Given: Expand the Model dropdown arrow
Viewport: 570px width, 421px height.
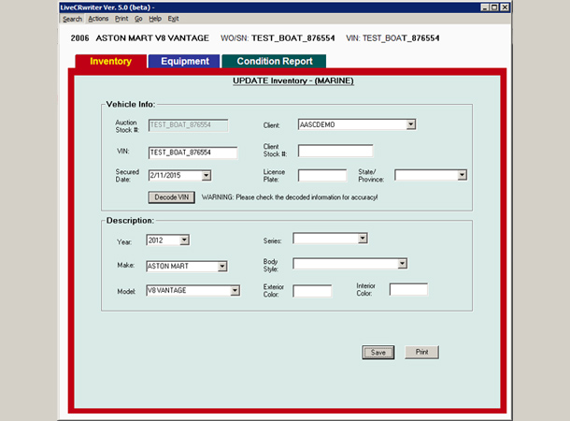Looking at the screenshot, I should pos(235,290).
